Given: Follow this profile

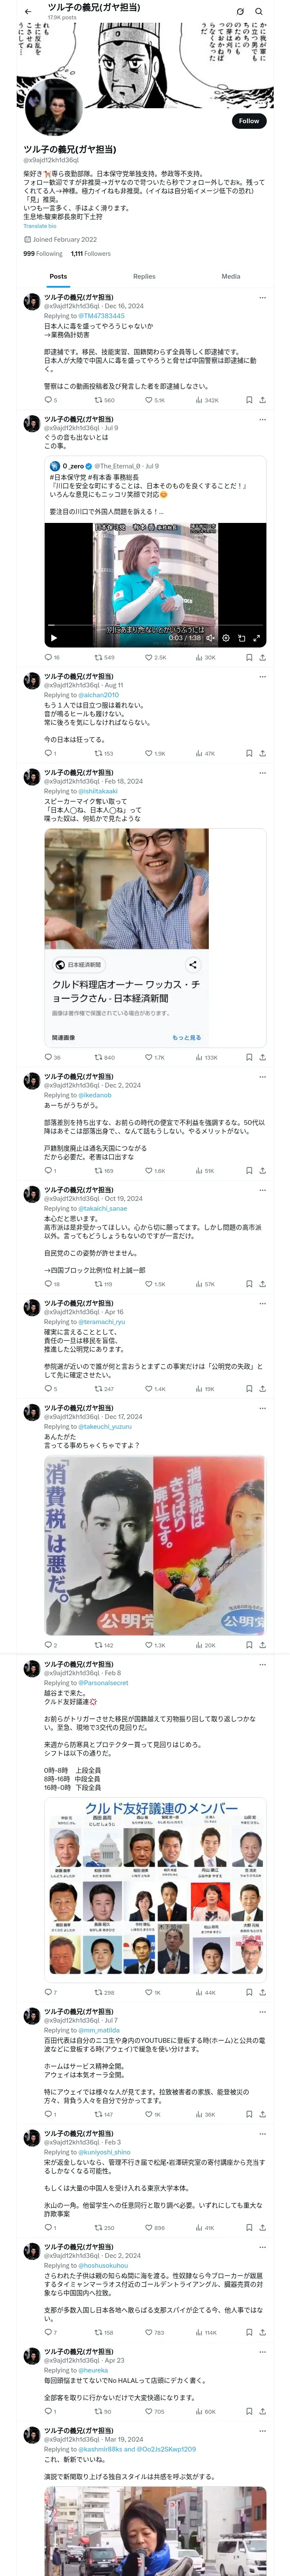Looking at the screenshot, I should coord(248,121).
